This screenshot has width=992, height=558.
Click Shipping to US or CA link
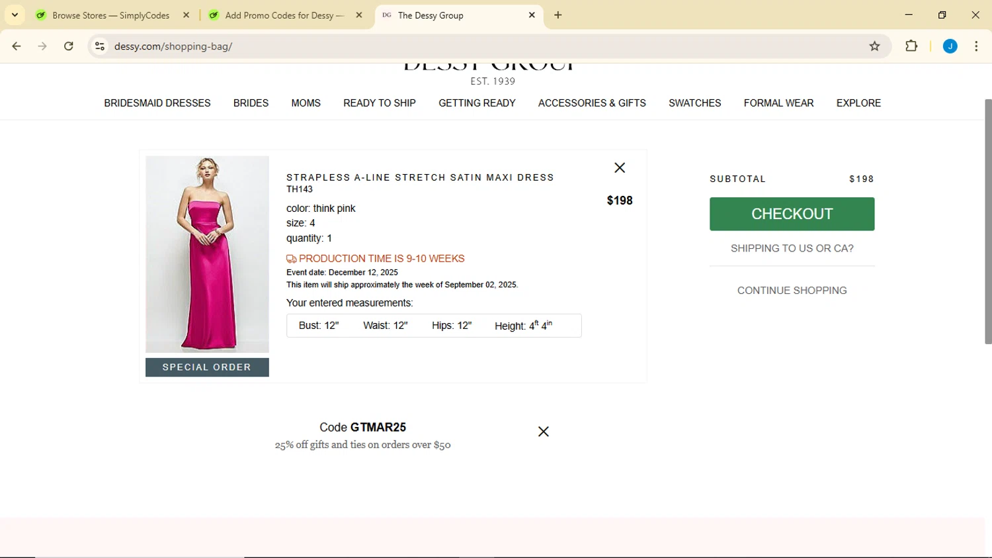(792, 248)
